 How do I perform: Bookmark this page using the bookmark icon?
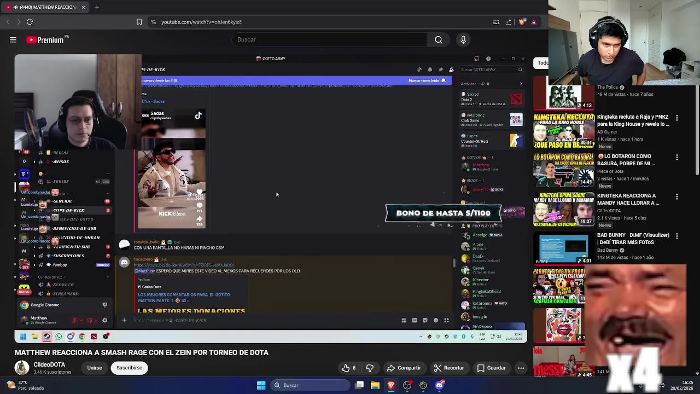[x=139, y=22]
